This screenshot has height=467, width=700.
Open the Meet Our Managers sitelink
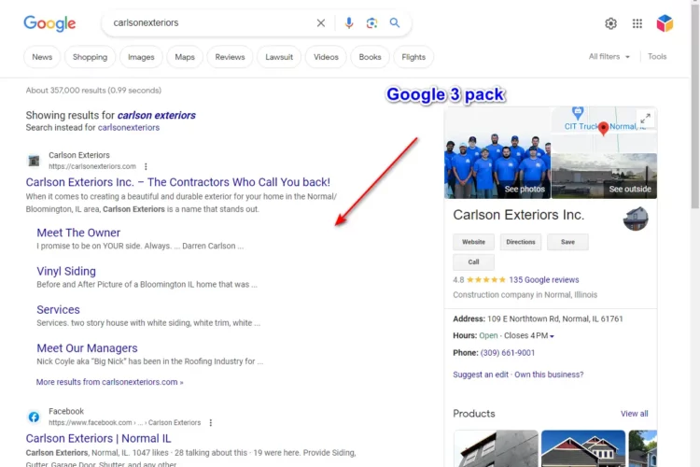pos(87,348)
